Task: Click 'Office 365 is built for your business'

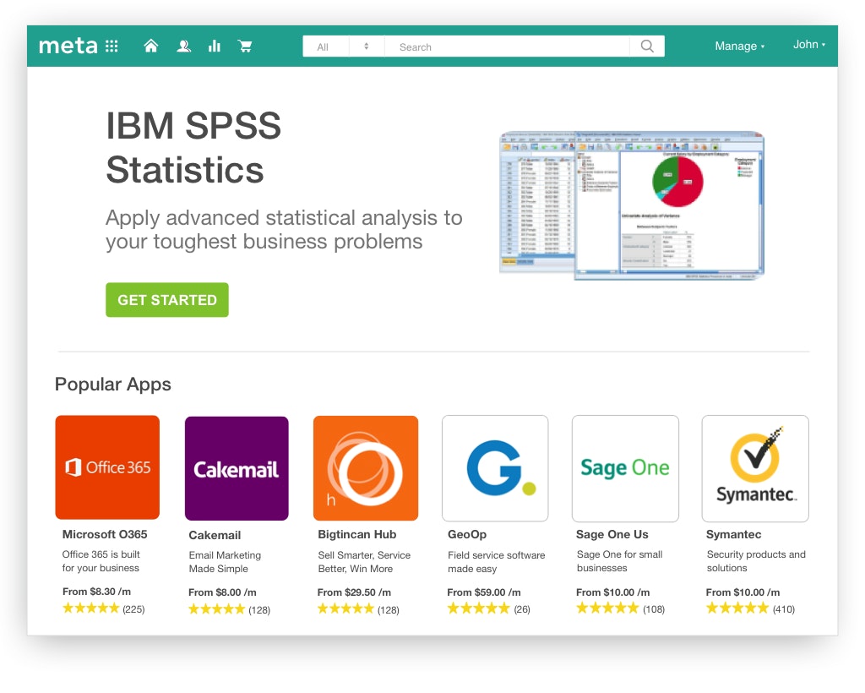Action: [x=101, y=561]
